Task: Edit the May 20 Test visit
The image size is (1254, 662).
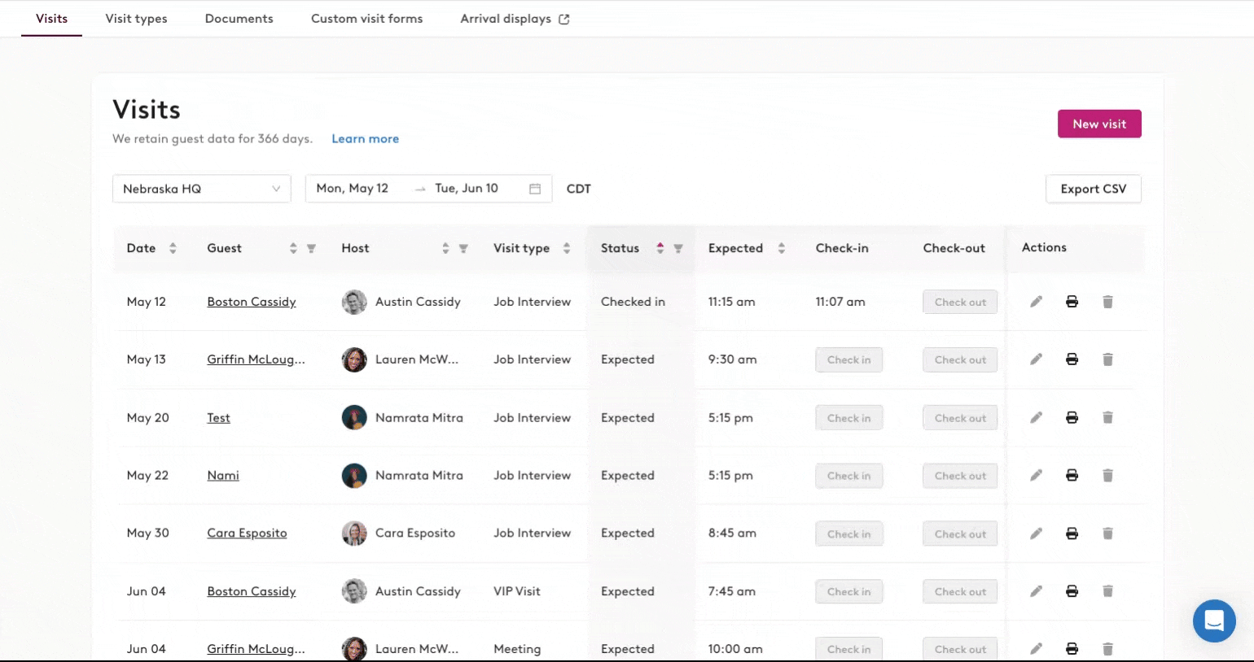Action: point(1036,417)
